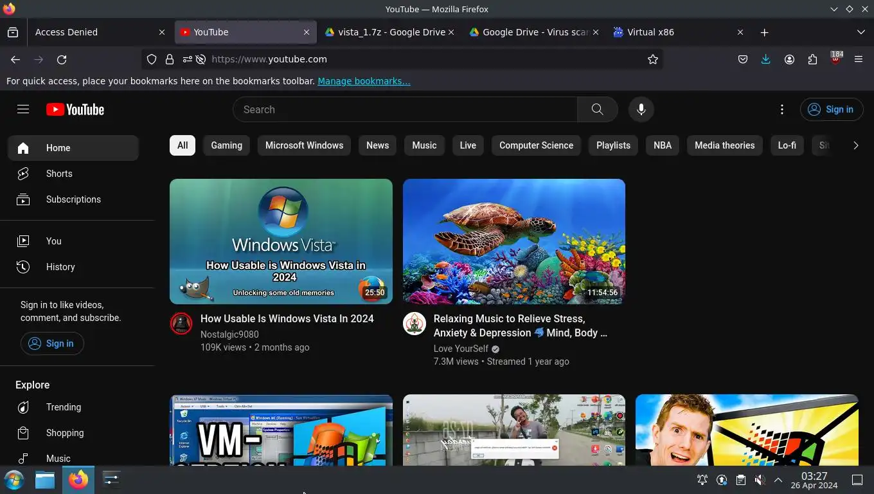Image resolution: width=874 pixels, height=494 pixels.
Task: Open Trending under Explore
Action: pos(73,407)
